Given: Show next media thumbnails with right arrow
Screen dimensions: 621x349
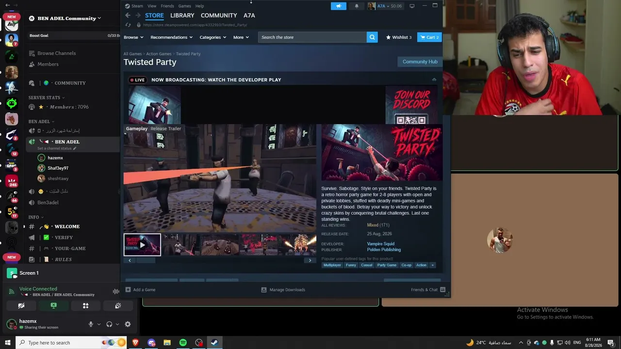Looking at the screenshot, I should click(310, 260).
